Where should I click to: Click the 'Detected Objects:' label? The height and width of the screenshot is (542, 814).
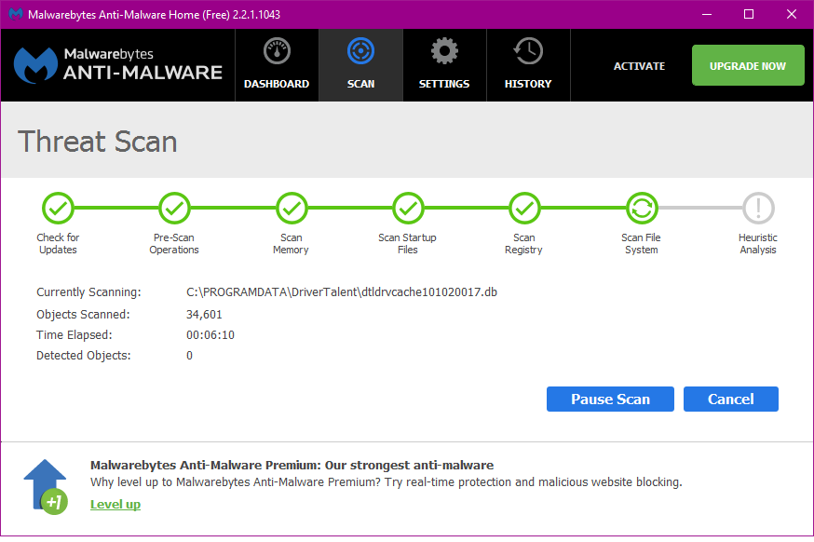[84, 356]
